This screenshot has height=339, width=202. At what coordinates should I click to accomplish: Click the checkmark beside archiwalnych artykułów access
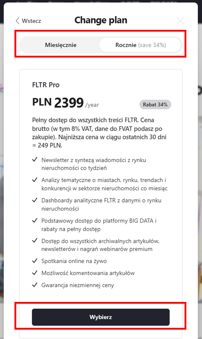[35, 240]
